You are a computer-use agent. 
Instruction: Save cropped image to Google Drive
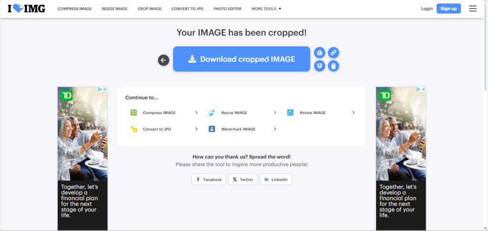[320, 52]
